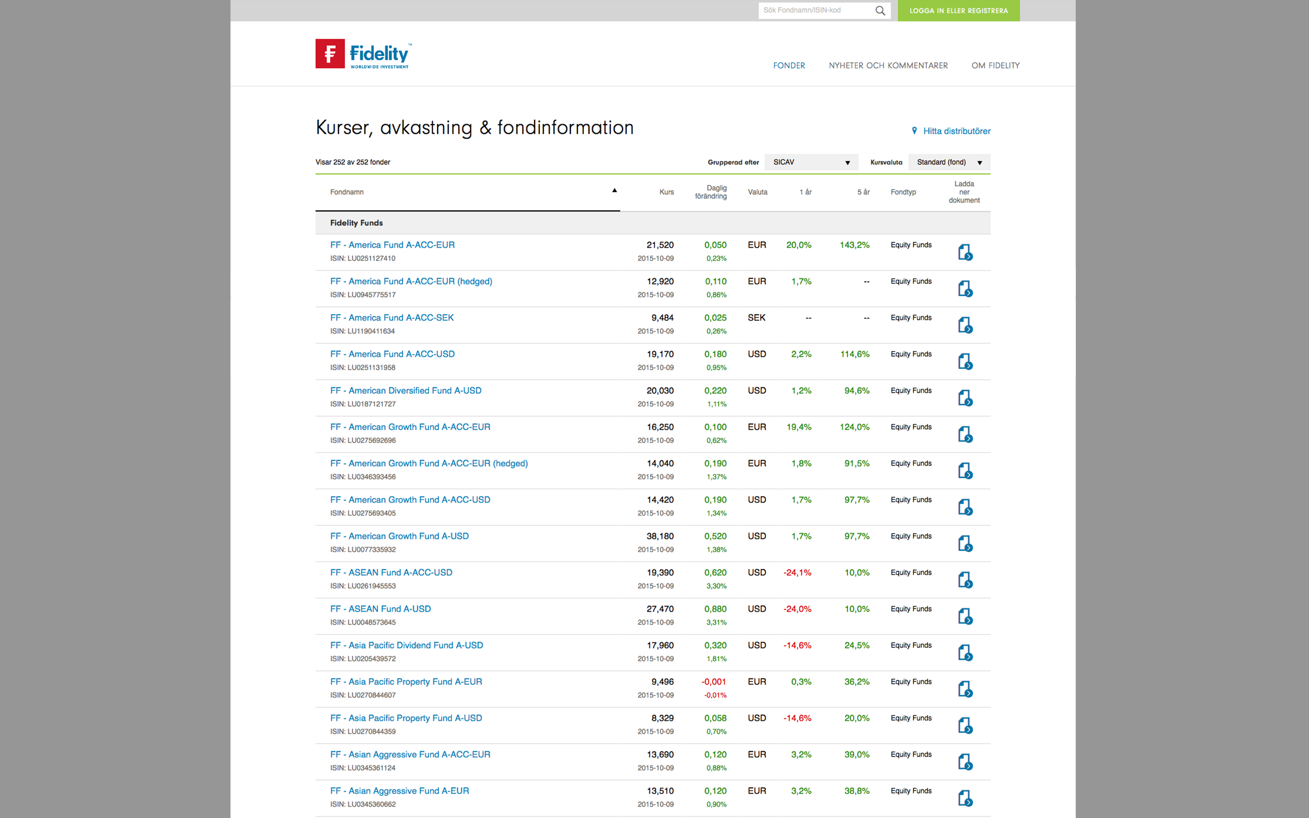1309x818 pixels.
Task: Download documents for America Fund A-ACC-EUR (hedged)
Action: [965, 289]
